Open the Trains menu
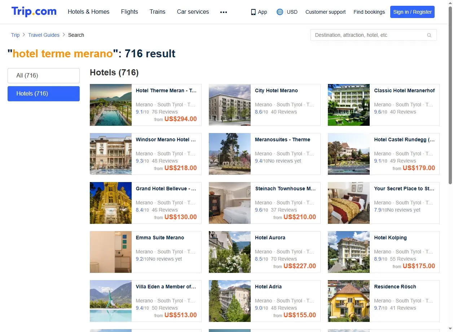453x332 pixels. [x=158, y=12]
